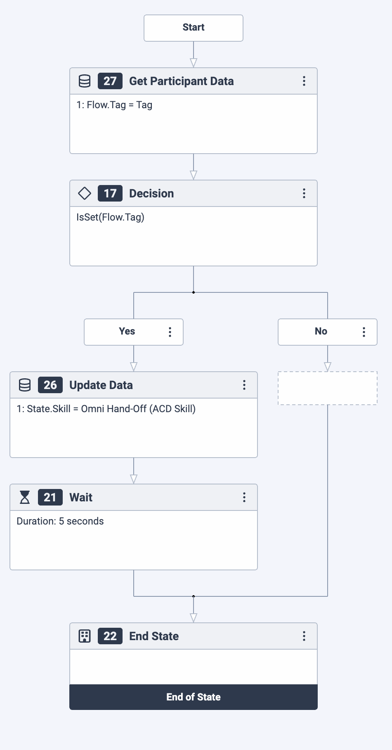The width and height of the screenshot is (392, 750).
Task: Click the empty dashed placeholder under No
Action: (328, 388)
